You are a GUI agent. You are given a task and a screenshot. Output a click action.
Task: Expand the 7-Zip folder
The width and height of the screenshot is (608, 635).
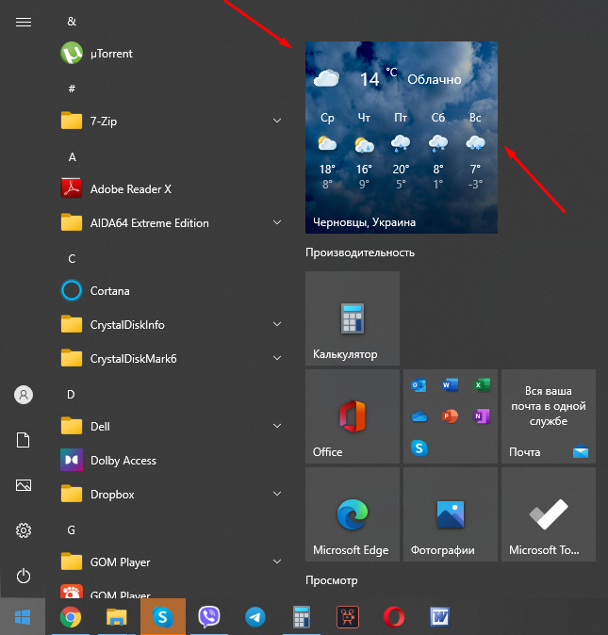click(277, 121)
